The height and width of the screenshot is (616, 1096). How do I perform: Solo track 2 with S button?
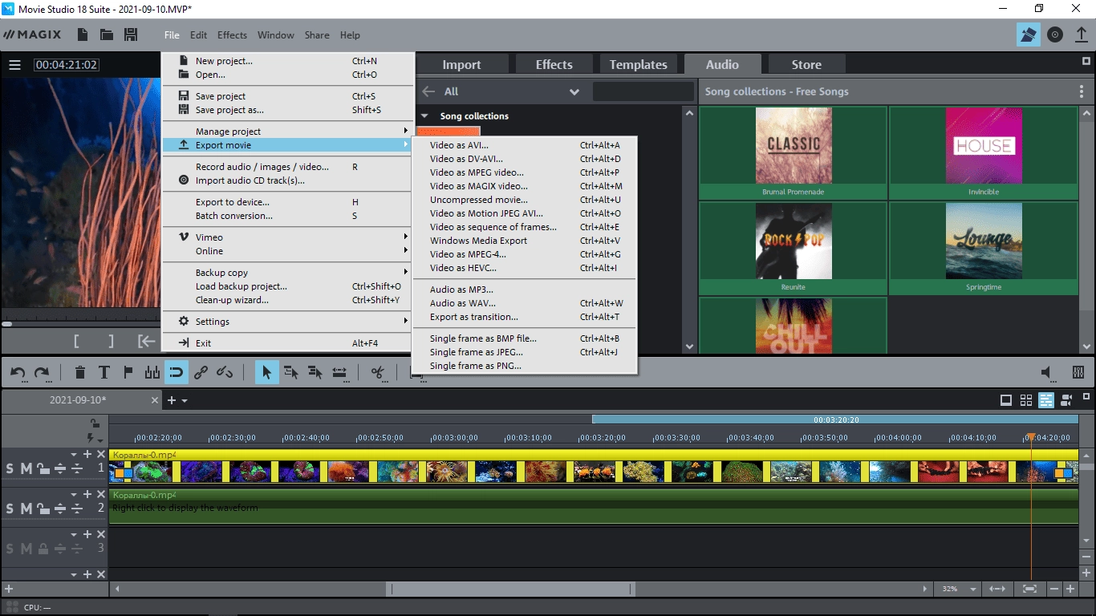pos(10,509)
